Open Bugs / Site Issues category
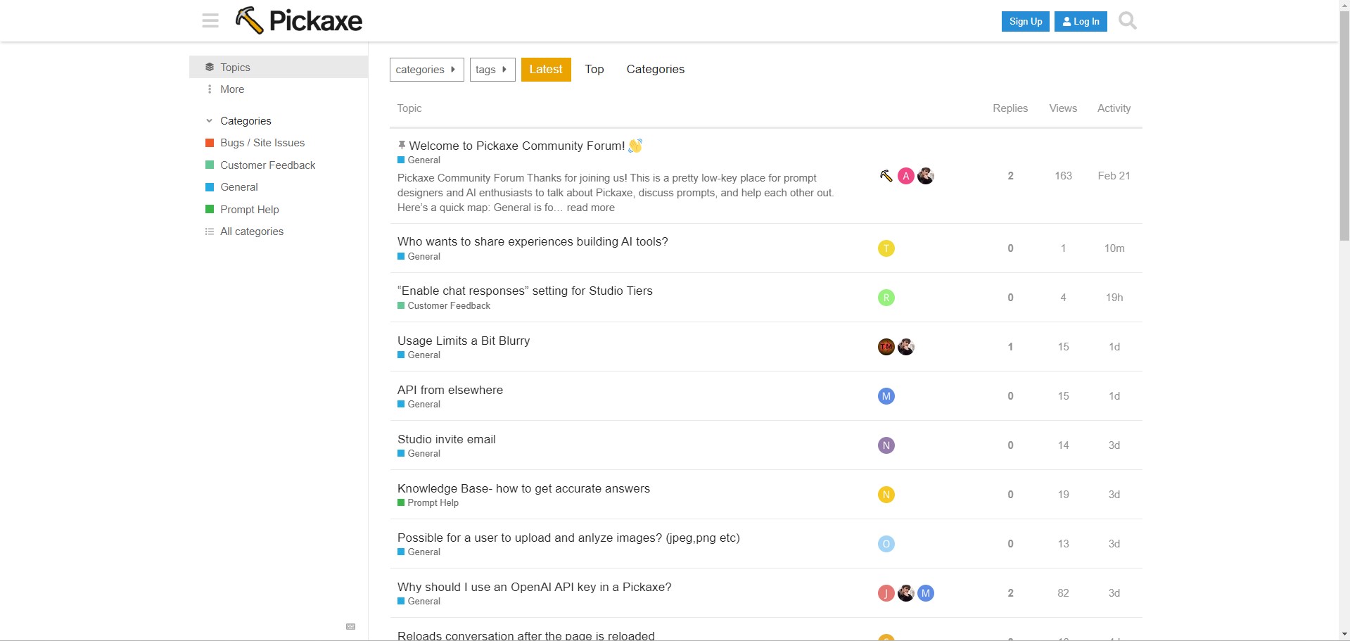 (x=279, y=143)
